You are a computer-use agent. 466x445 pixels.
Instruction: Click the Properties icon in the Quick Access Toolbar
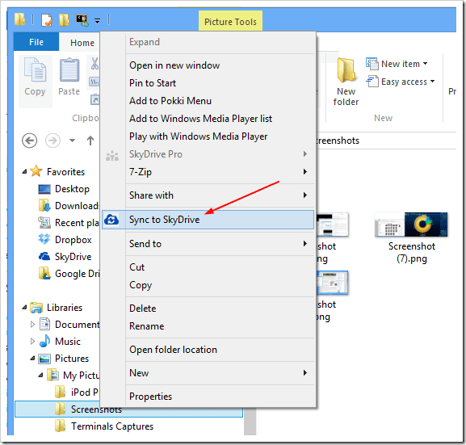click(x=47, y=20)
